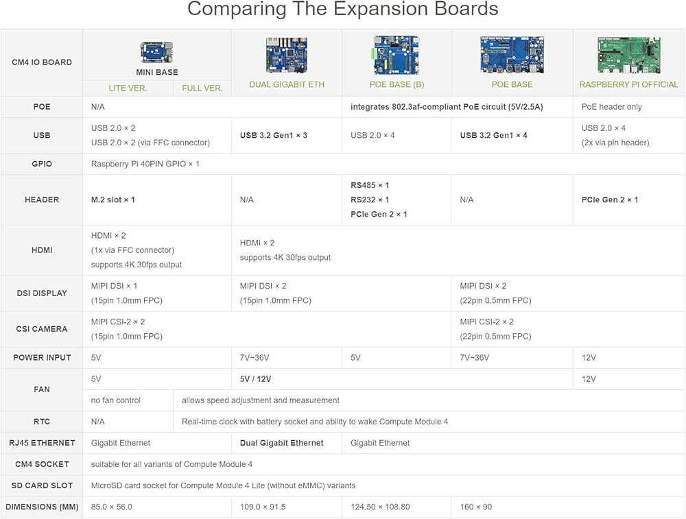Viewport: 686px width, 519px height.
Task: Click the '(2x via pin header)' text
Action: coord(615,143)
